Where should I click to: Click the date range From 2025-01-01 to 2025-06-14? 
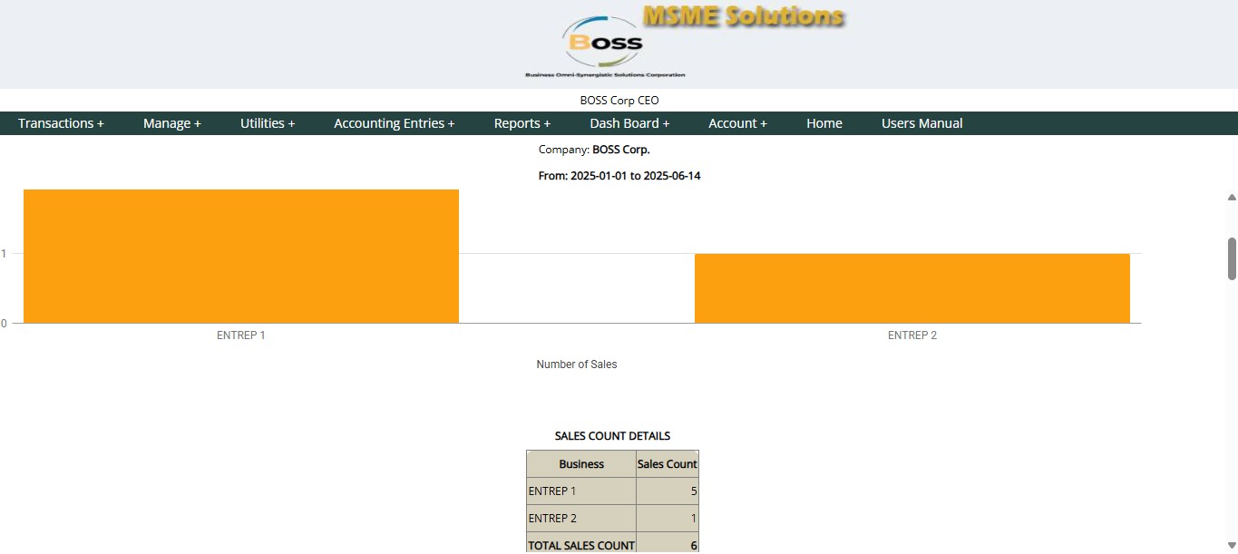click(619, 176)
